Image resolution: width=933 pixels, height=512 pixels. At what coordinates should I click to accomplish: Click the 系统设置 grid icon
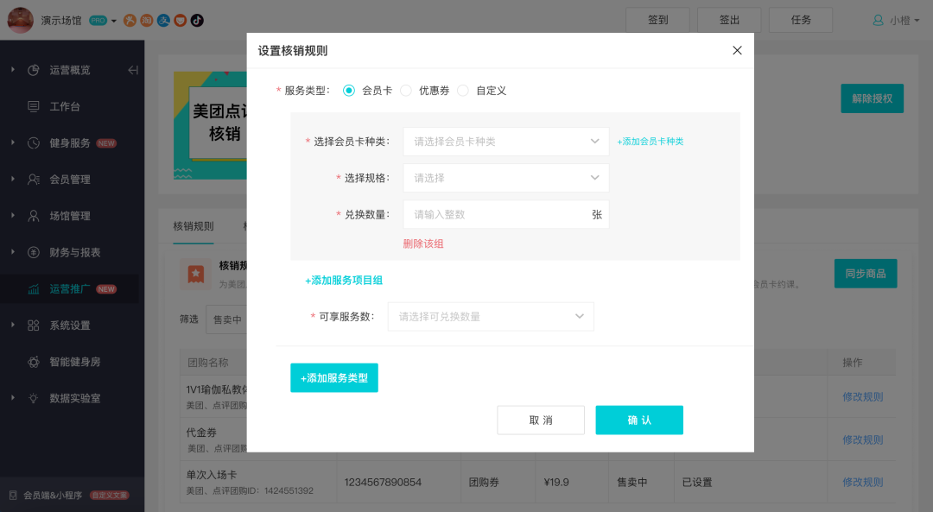click(x=34, y=326)
